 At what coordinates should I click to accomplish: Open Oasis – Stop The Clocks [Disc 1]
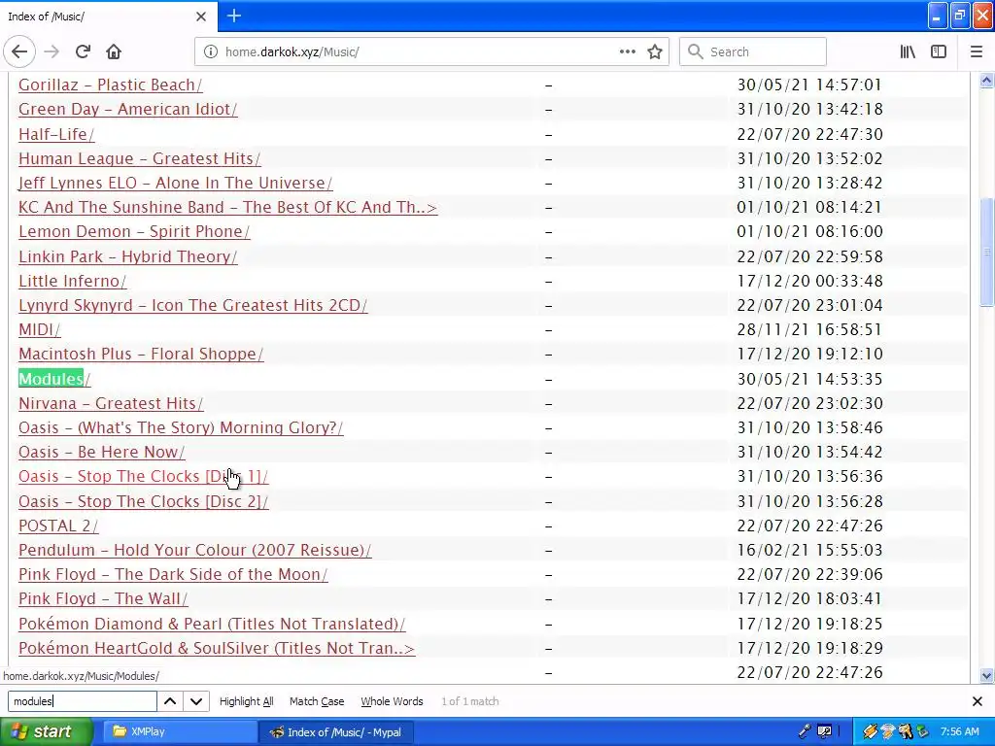(144, 476)
